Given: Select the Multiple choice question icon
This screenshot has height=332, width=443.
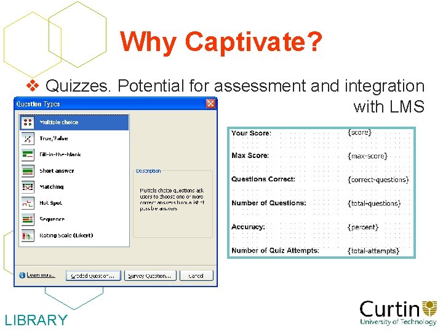Looking at the screenshot, I should tap(28, 122).
